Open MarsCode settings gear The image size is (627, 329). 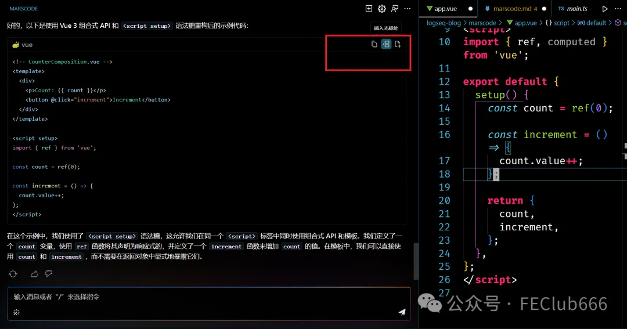382,8
